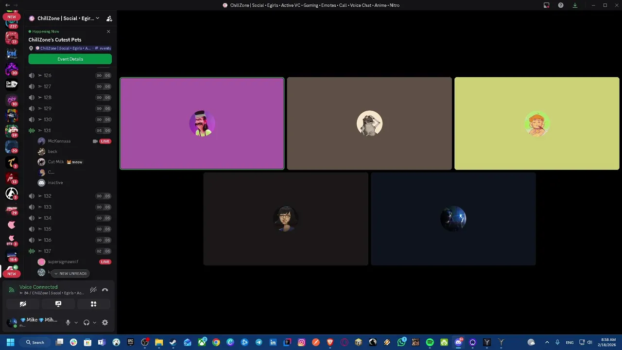Screen dimensions: 622x350
Task: Join voice channel 129
Action: tap(70, 108)
